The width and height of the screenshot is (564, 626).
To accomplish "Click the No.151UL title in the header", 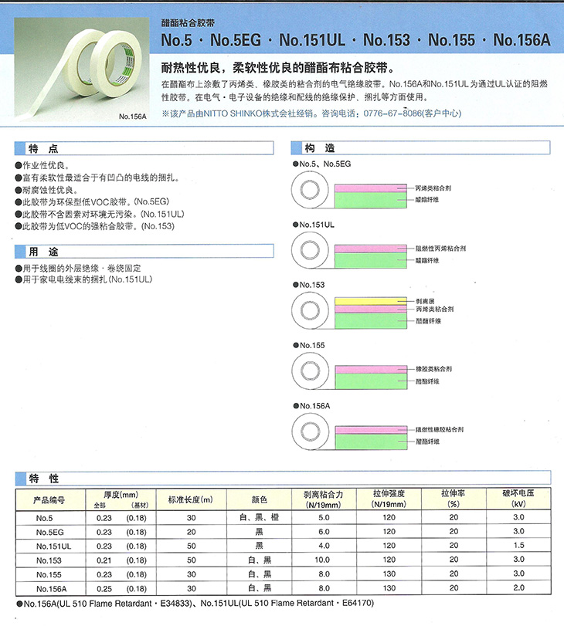I will 312,40.
